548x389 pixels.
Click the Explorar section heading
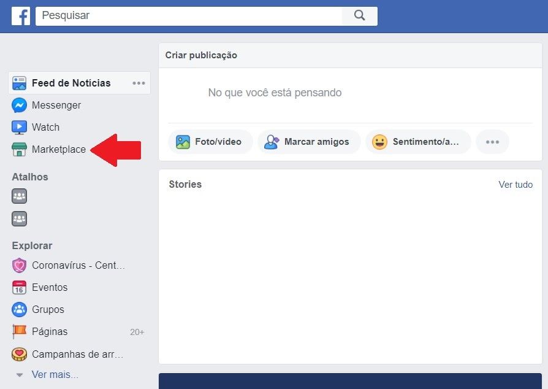coord(32,246)
